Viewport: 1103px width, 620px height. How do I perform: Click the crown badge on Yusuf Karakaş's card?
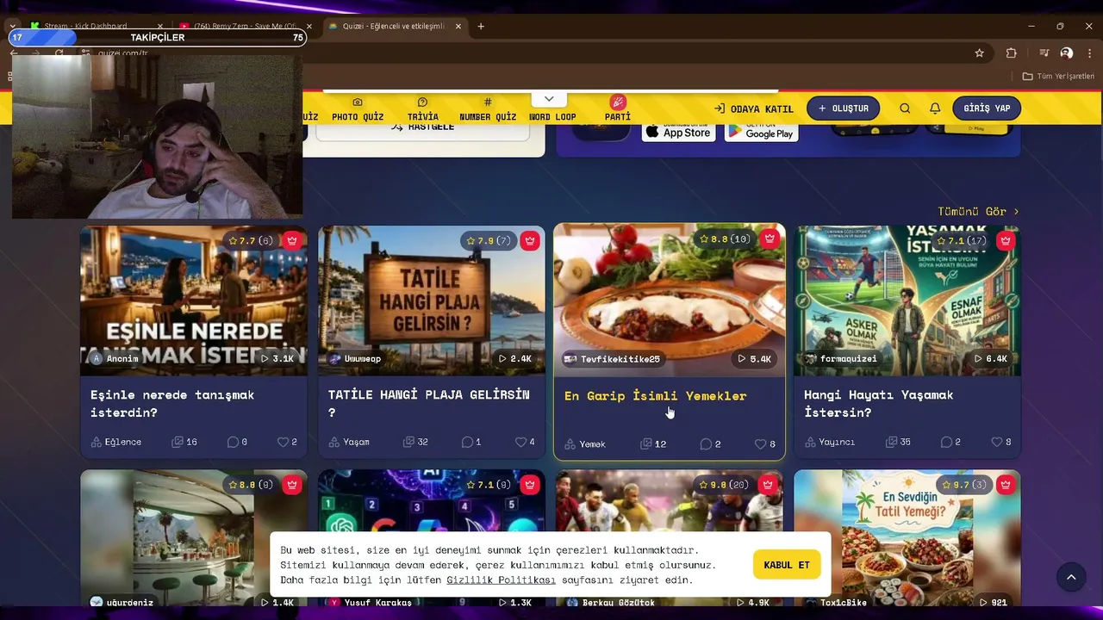(x=530, y=485)
